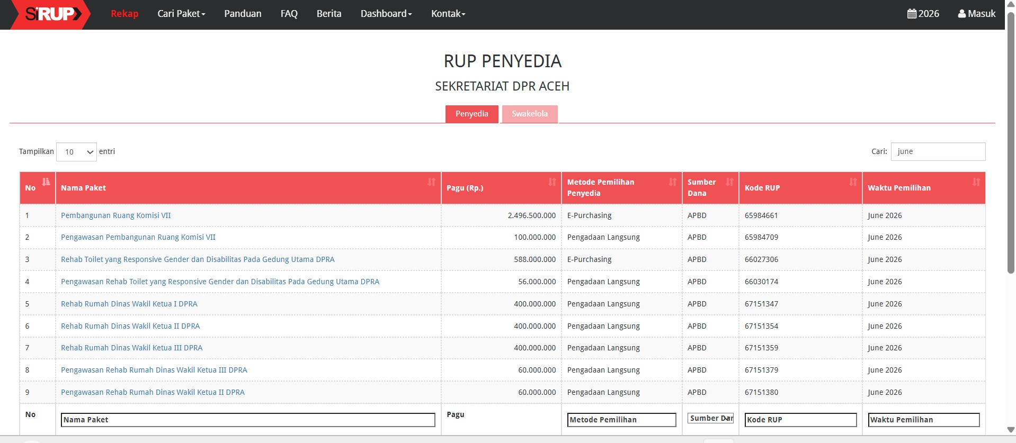This screenshot has width=1016, height=443.
Task: Switch to the Swakelola tab
Action: [x=530, y=114]
